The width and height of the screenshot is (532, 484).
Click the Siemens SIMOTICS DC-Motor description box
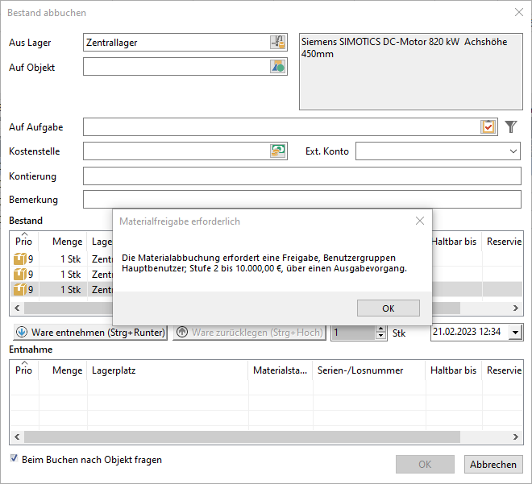coord(411,72)
